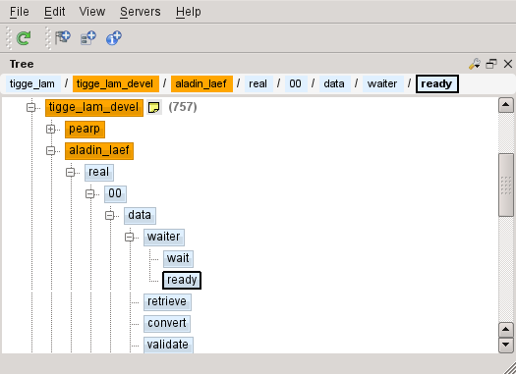
Task: Click the bottom scroll-down arrow
Action: tap(506, 346)
